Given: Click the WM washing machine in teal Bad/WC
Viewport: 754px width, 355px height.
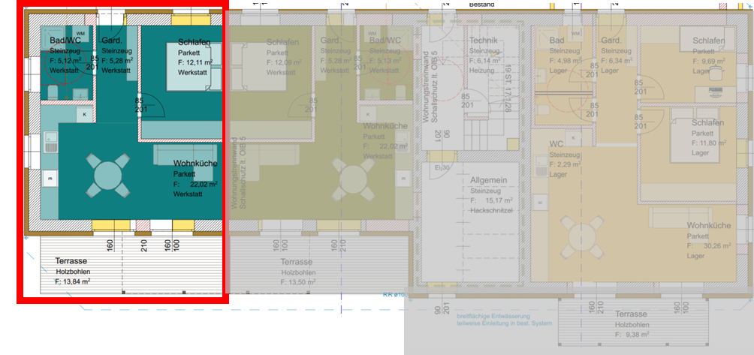Looking at the screenshot, I should 80,33.
